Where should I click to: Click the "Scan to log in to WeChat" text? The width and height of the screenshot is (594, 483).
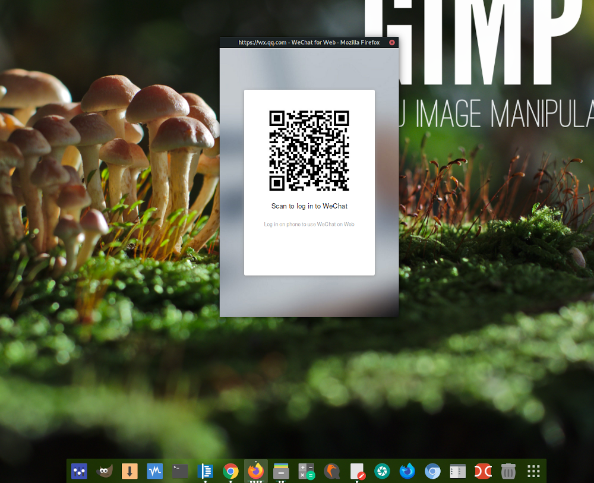click(309, 206)
